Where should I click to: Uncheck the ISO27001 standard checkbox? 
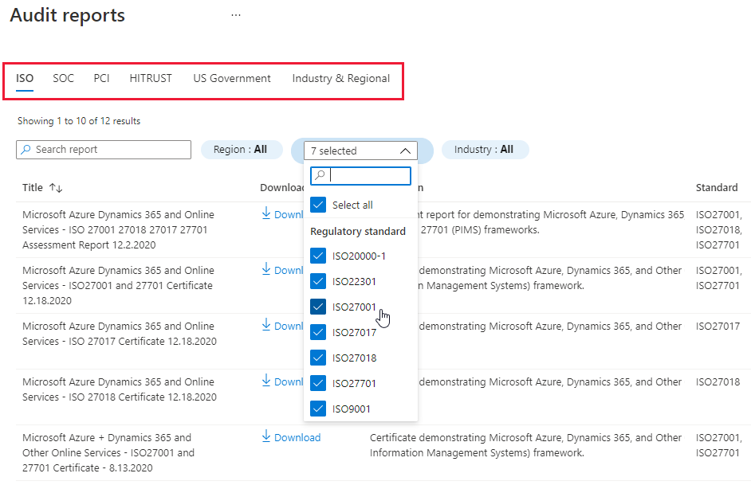318,307
